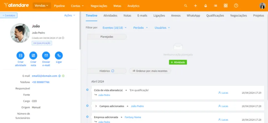Change sorting via Ordenar por: mais recentes
This screenshot has height=123, width=268.
tap(150, 71)
